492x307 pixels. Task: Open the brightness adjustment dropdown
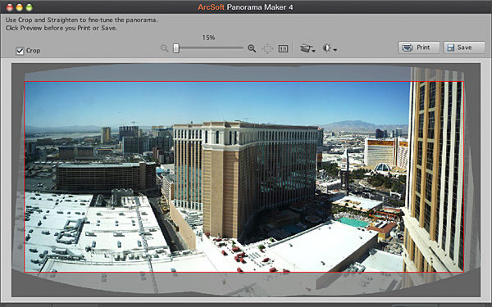pyautogui.click(x=330, y=48)
